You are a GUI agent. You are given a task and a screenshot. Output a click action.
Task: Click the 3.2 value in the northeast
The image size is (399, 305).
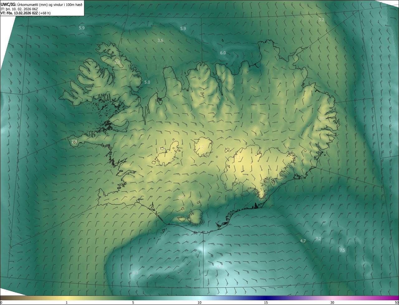tap(321, 20)
